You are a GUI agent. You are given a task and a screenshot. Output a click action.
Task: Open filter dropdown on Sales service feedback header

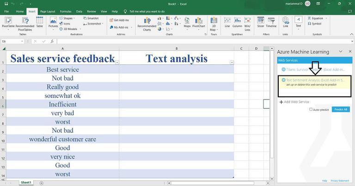coord(117,62)
